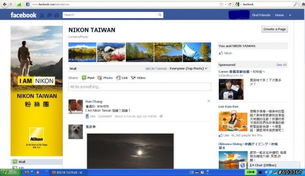Click Home in the Facebook header
Viewport: 305px width, 176px height.
[279, 15]
